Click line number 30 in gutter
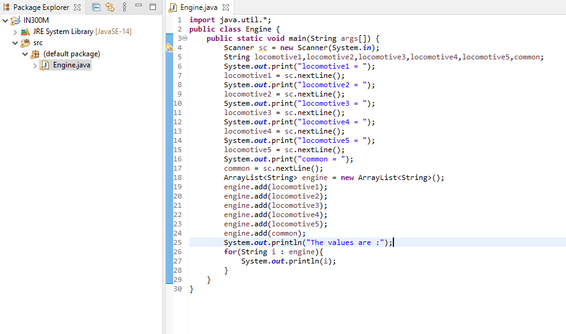 [178, 289]
